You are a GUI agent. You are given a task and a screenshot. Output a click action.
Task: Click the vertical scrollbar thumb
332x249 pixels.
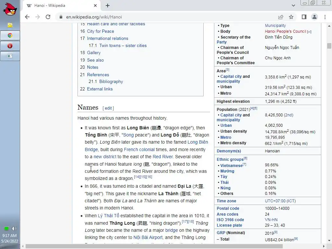(329, 46)
